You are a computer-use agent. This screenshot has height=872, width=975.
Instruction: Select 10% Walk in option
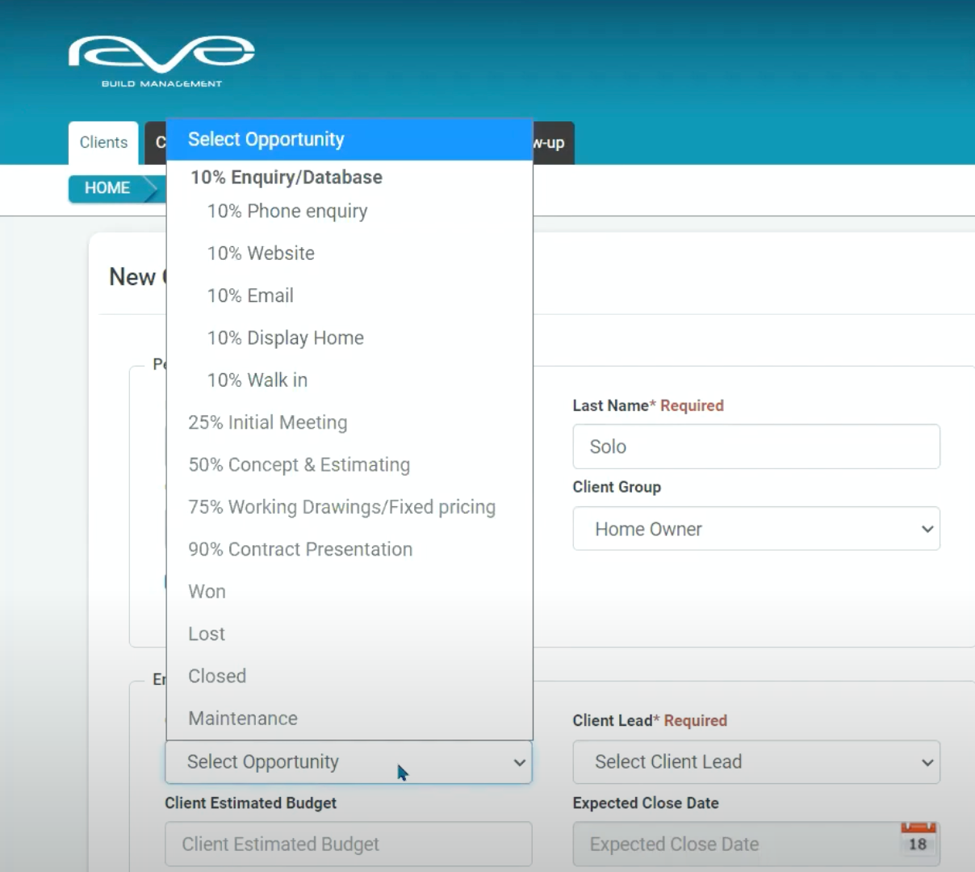coord(349,380)
